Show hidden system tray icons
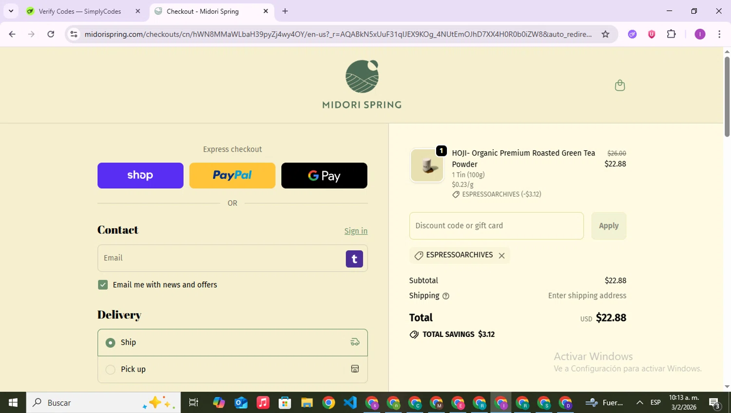 tap(639, 403)
